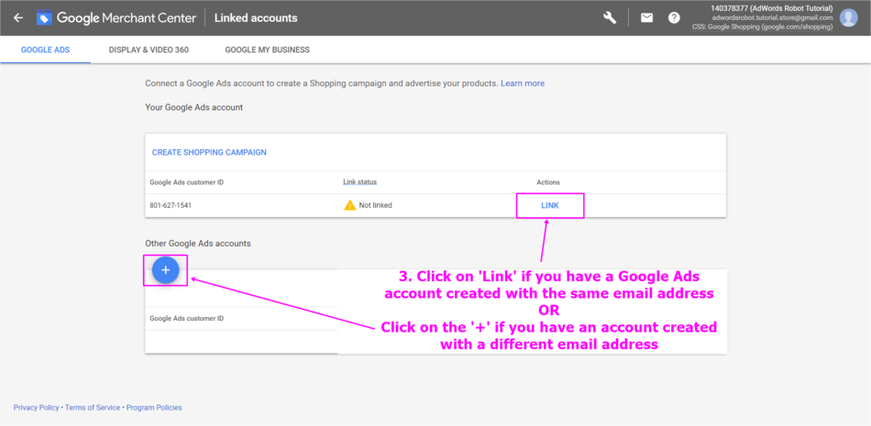Click the Not linked status text

pos(376,205)
